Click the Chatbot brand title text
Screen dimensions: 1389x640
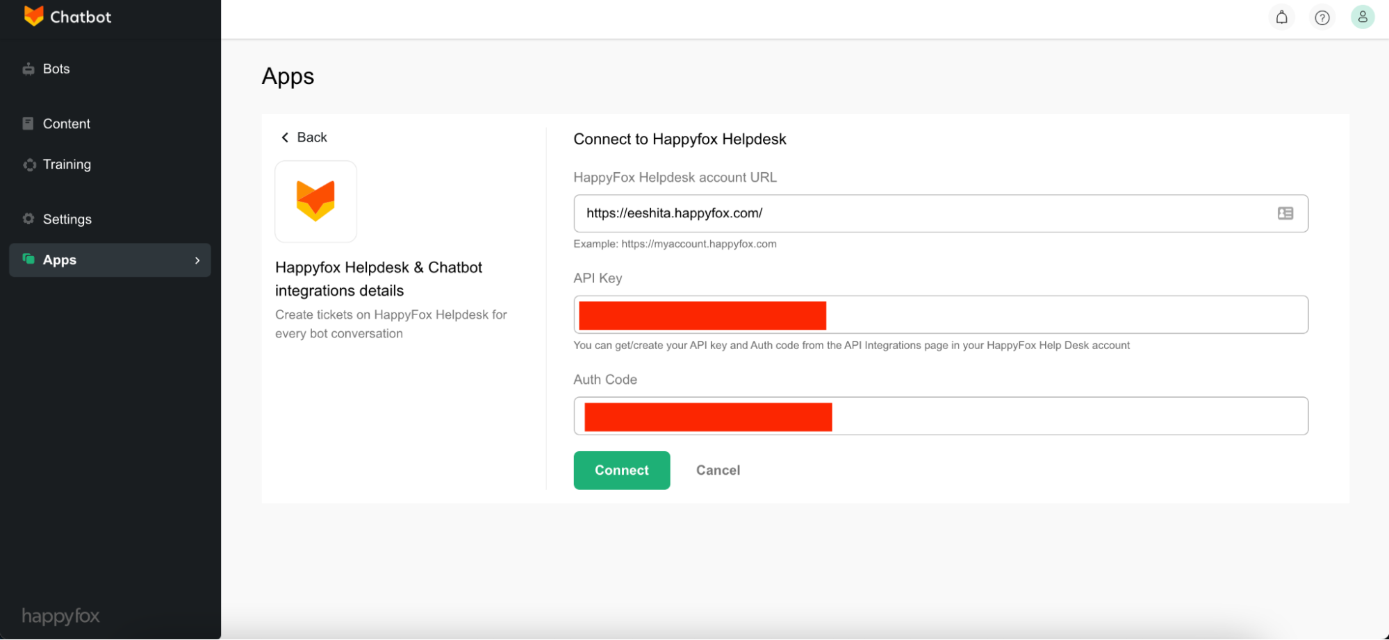[x=81, y=17]
